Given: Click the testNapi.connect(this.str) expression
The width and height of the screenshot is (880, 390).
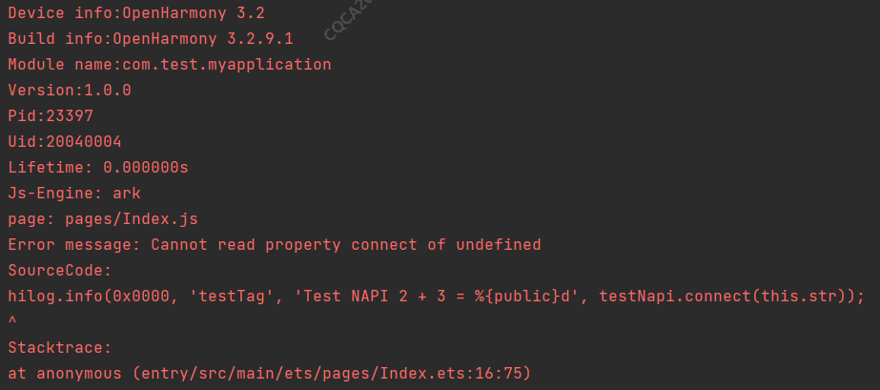Looking at the screenshot, I should tap(727, 297).
